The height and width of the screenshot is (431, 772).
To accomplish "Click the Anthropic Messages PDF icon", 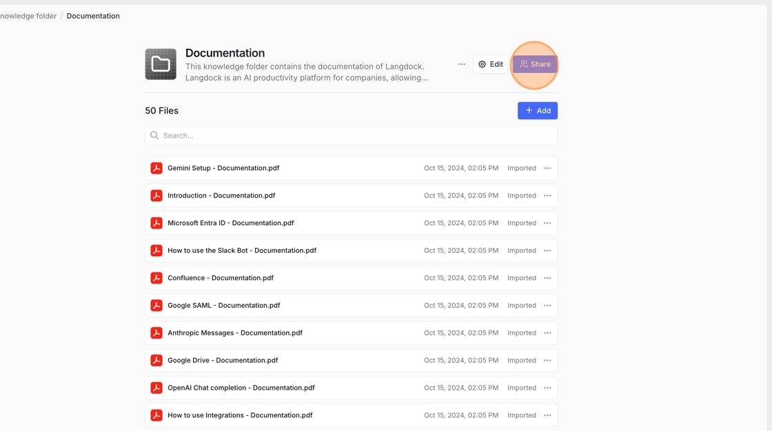I will [x=156, y=333].
